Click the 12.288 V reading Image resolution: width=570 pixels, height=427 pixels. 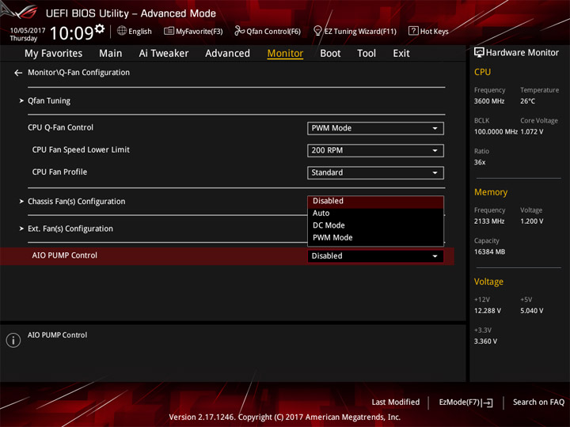click(488, 311)
